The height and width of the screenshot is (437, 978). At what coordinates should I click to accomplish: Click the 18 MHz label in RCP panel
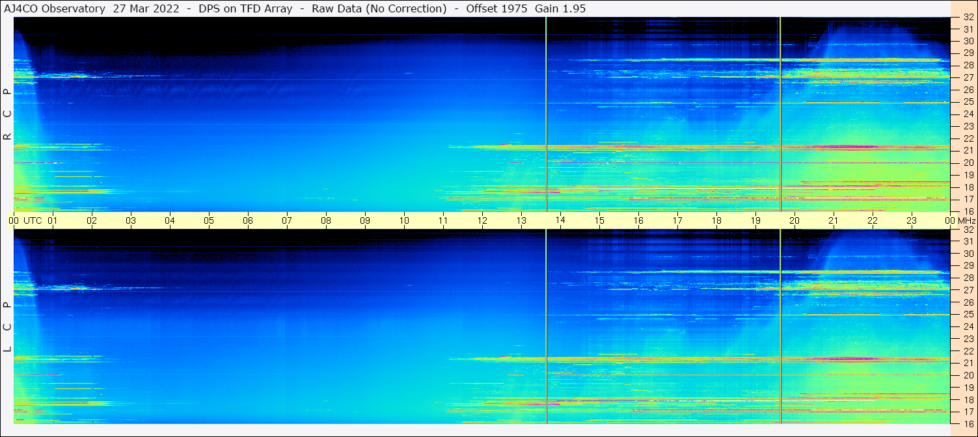tap(968, 187)
